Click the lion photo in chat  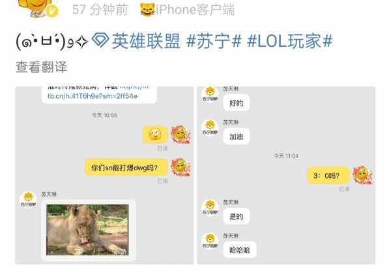[87, 230]
